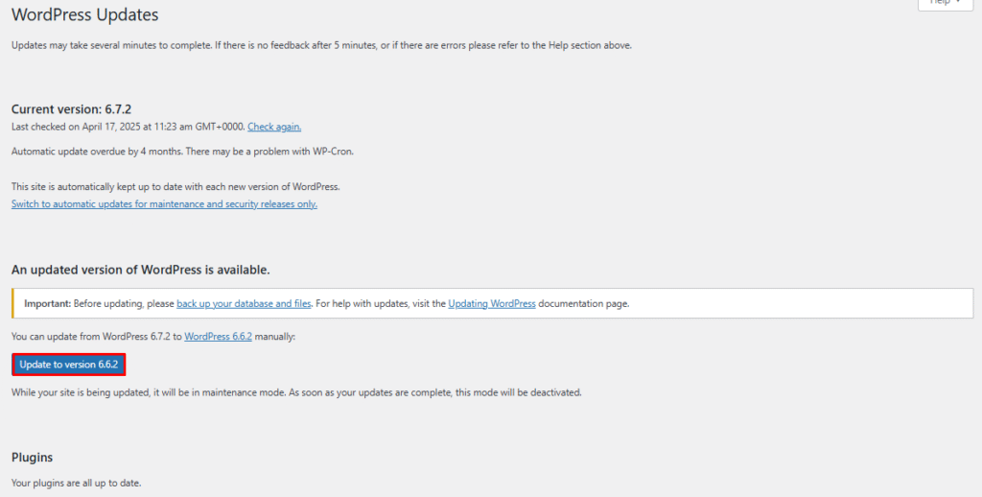Image resolution: width=982 pixels, height=497 pixels.
Task: Click "Your plugins are all up to date" message
Action: [76, 482]
